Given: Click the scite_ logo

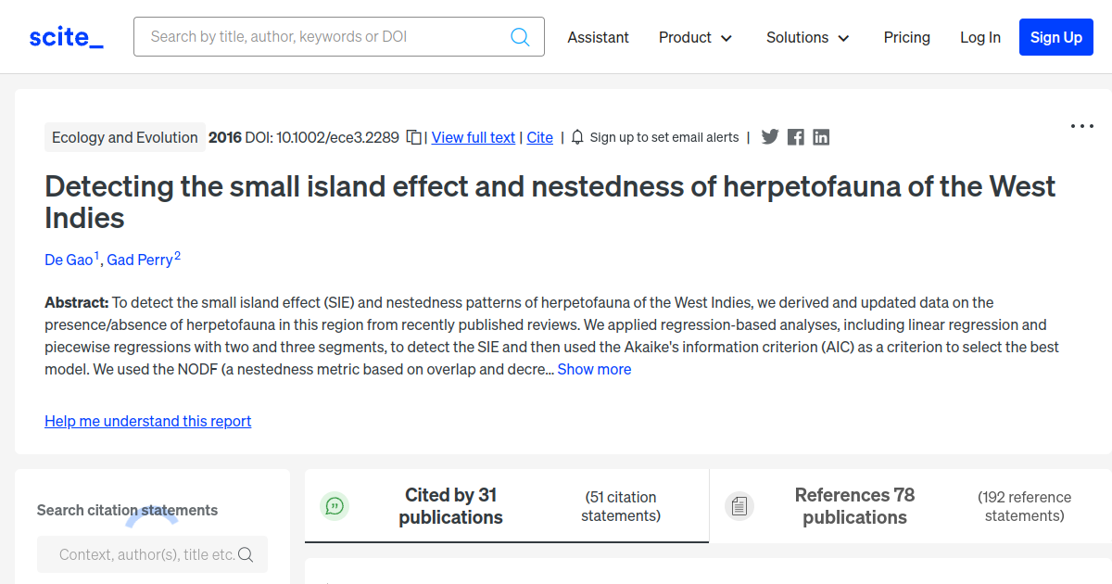Looking at the screenshot, I should pyautogui.click(x=66, y=37).
